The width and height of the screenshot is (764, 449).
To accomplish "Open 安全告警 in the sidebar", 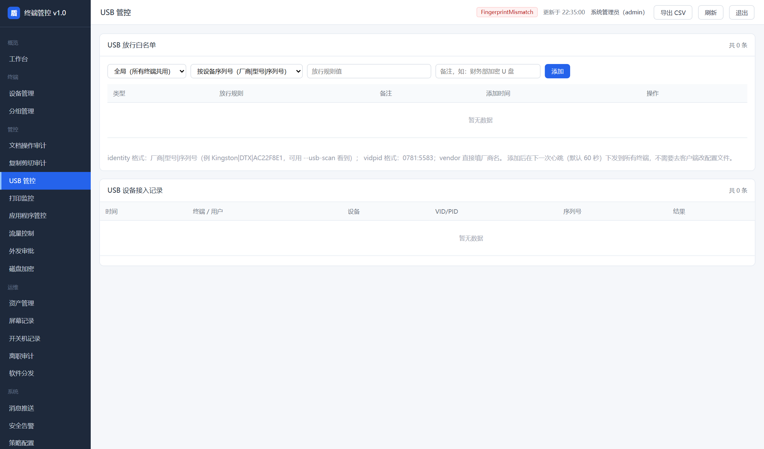I will [x=45, y=426].
